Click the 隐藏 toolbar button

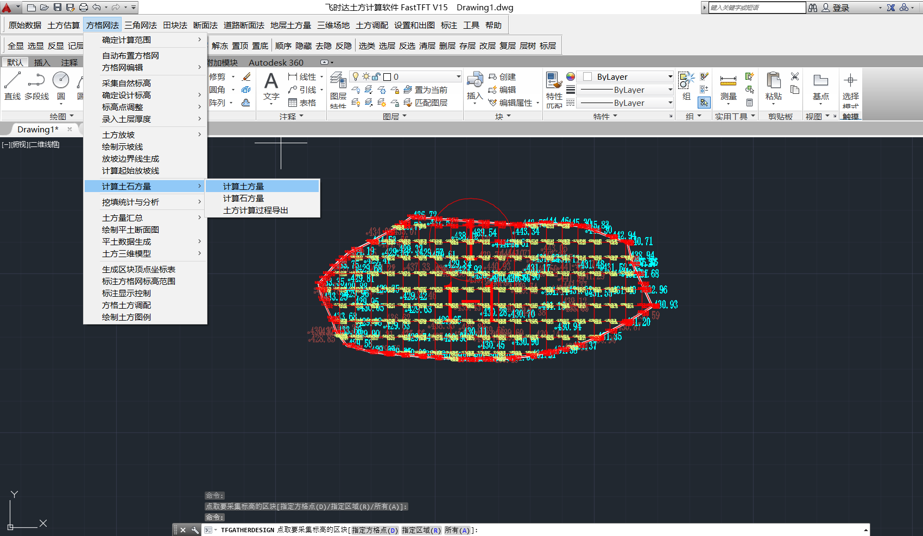tap(304, 46)
